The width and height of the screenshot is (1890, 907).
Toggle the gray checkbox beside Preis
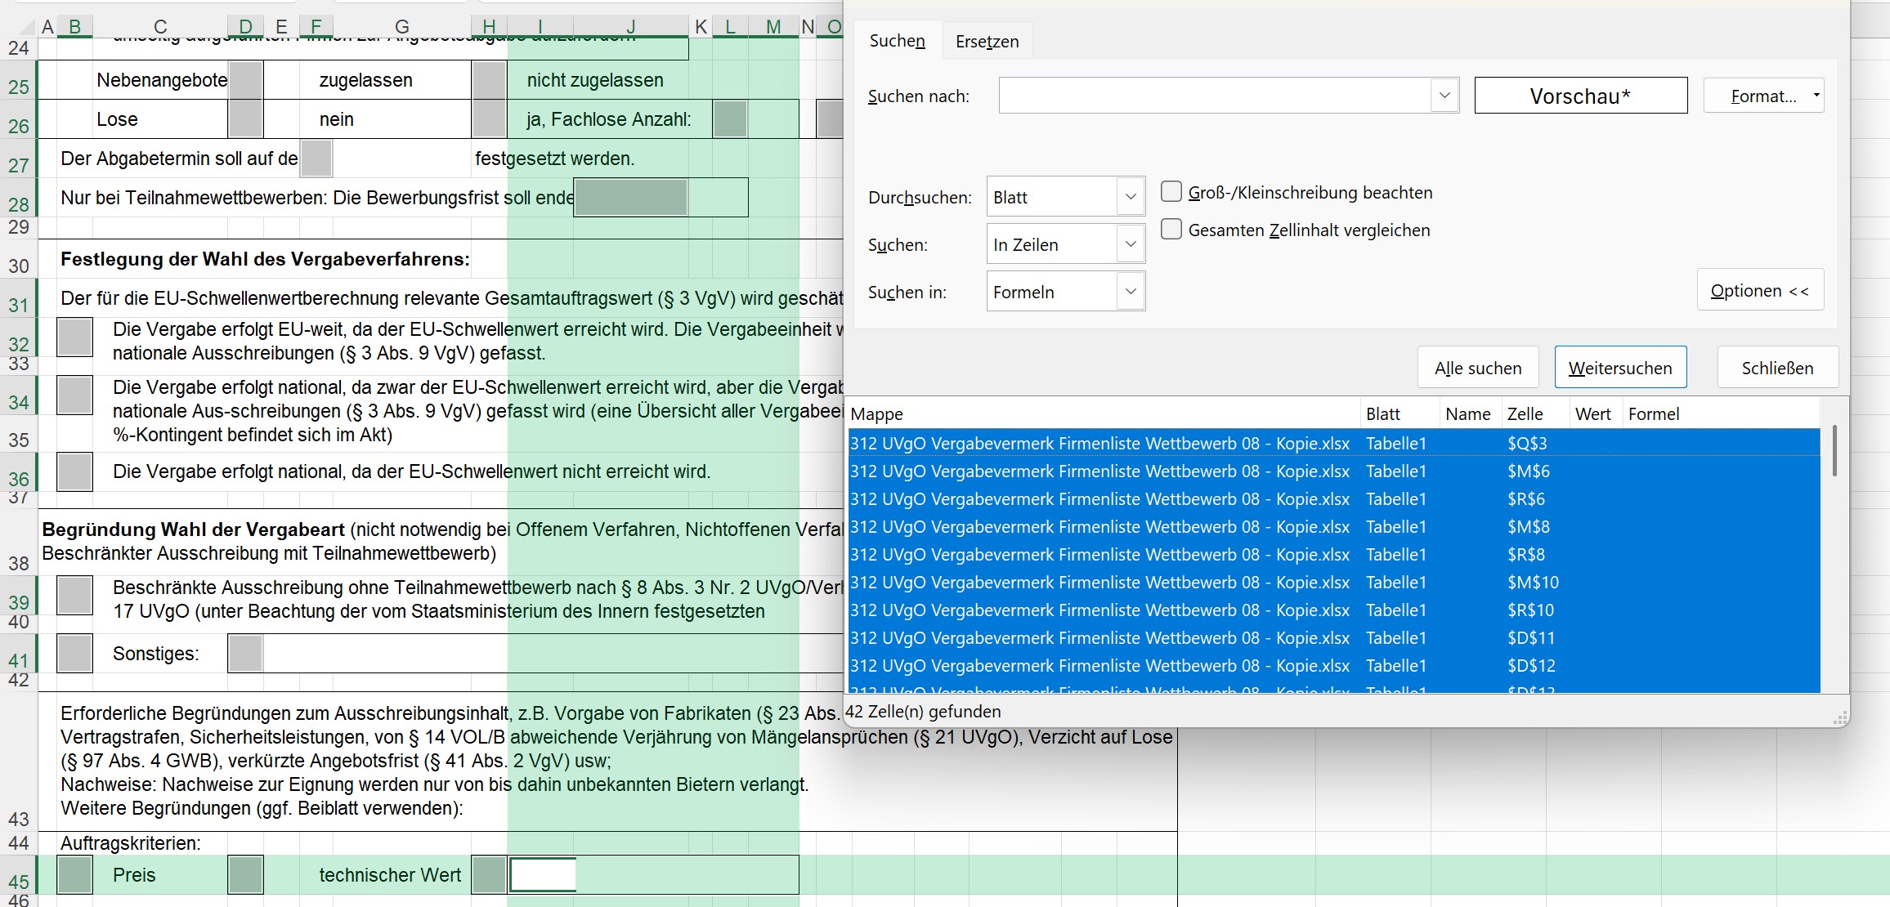(74, 874)
